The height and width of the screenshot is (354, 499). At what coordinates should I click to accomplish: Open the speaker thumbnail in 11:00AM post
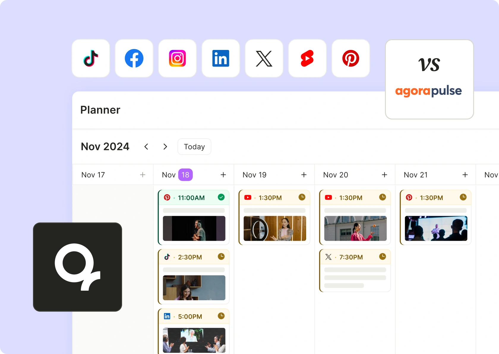click(x=194, y=228)
